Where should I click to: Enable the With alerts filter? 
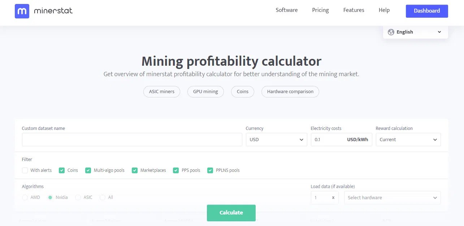tap(25, 170)
